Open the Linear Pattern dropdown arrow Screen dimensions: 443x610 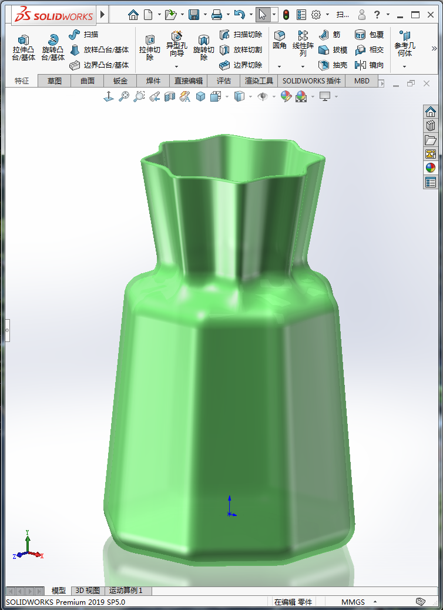click(303, 66)
